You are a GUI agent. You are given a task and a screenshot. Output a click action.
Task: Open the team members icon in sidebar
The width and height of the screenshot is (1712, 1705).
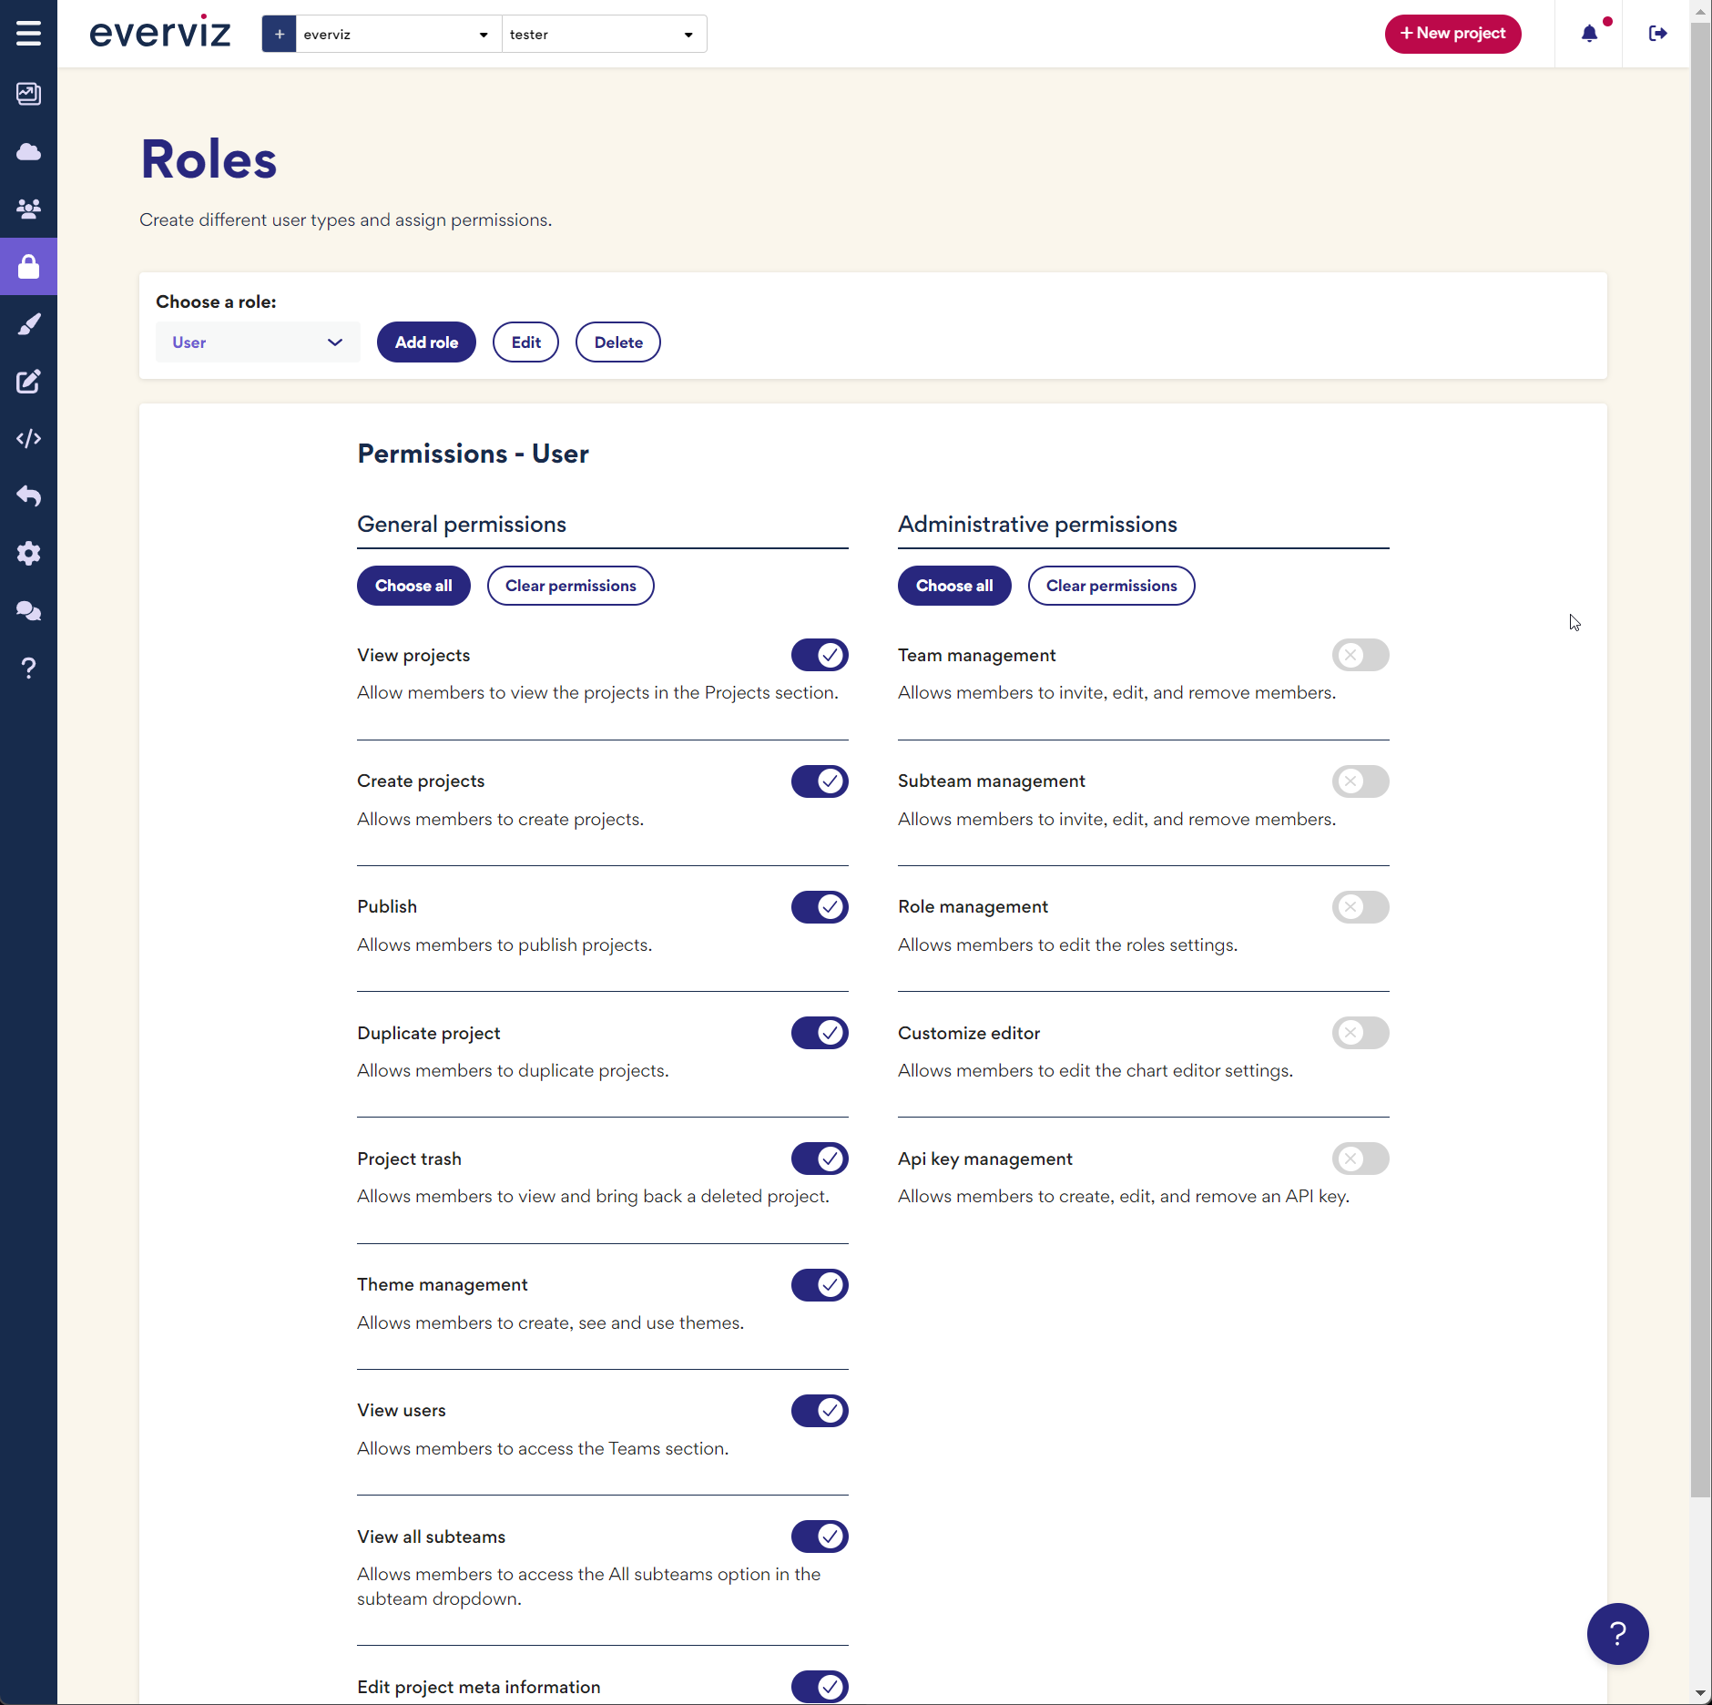(x=28, y=209)
